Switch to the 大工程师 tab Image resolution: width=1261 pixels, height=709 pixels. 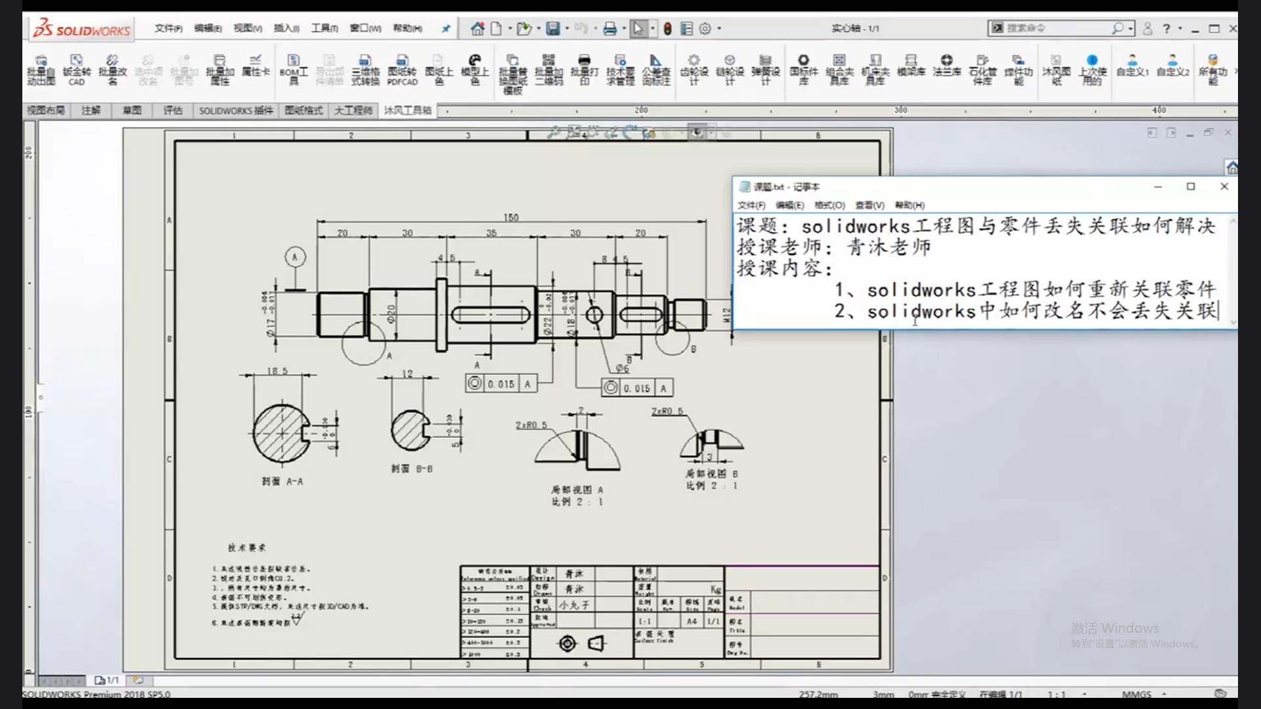coord(353,110)
